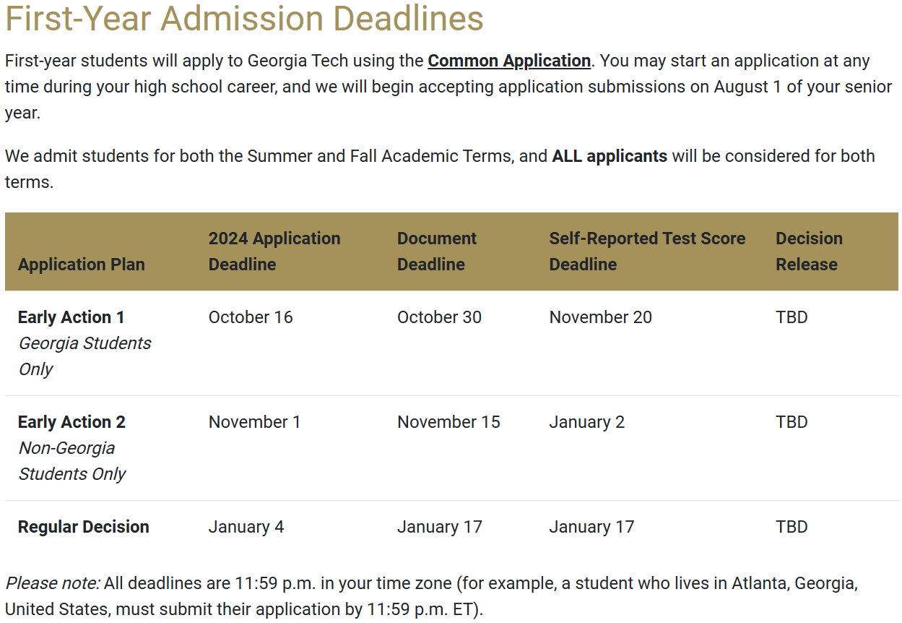Image resolution: width=902 pixels, height=623 pixels.
Task: Select the Self-Reported Test Score Deadline header
Action: pyautogui.click(x=647, y=252)
